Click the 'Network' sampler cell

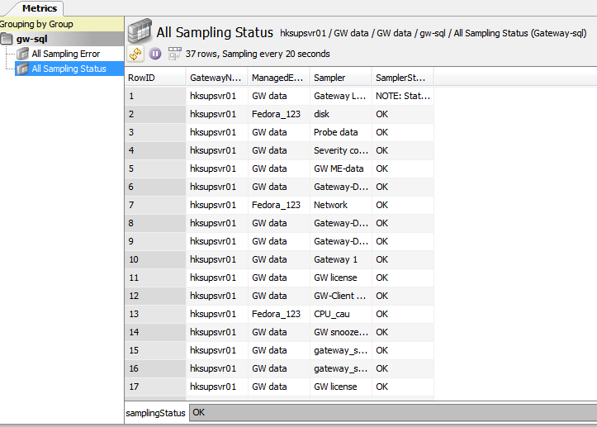(341, 205)
